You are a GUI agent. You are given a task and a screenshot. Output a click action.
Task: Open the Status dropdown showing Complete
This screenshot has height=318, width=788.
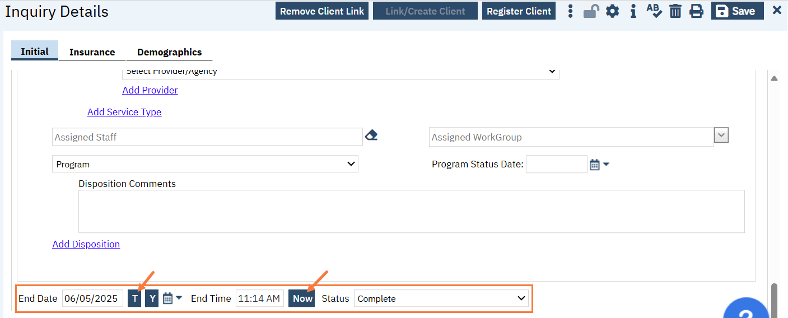click(x=441, y=298)
